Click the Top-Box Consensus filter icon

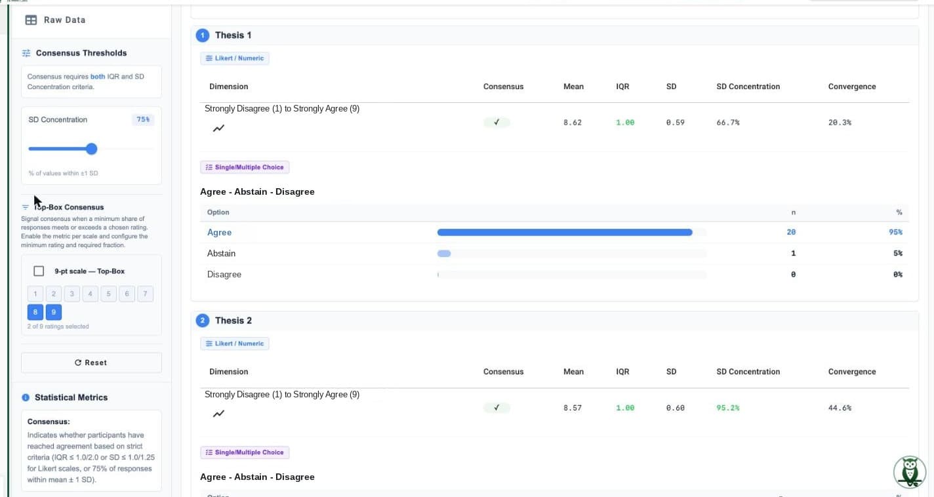coord(26,207)
